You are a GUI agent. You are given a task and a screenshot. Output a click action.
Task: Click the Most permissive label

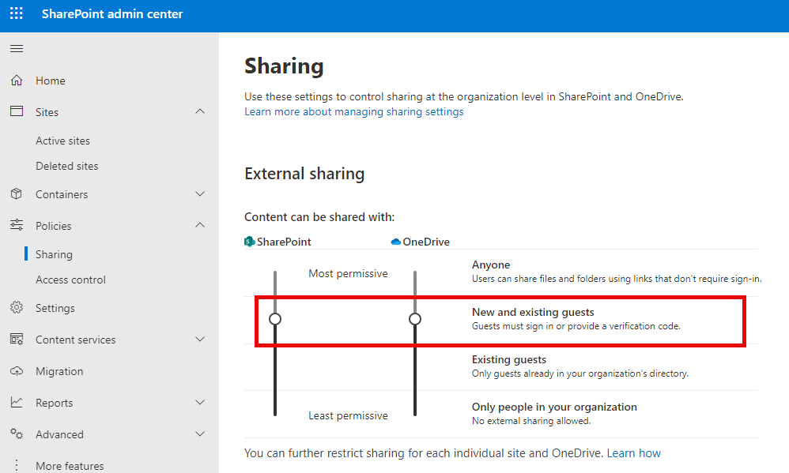point(348,273)
